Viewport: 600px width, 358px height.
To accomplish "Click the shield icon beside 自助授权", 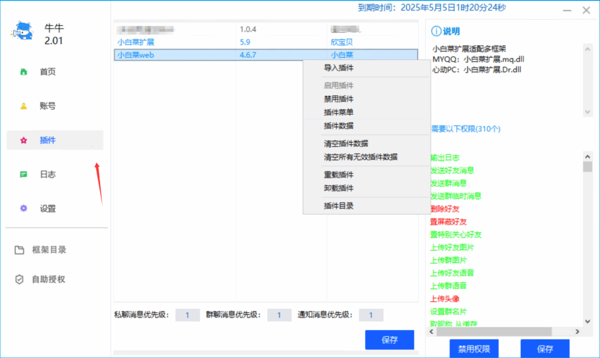I will pos(19,279).
